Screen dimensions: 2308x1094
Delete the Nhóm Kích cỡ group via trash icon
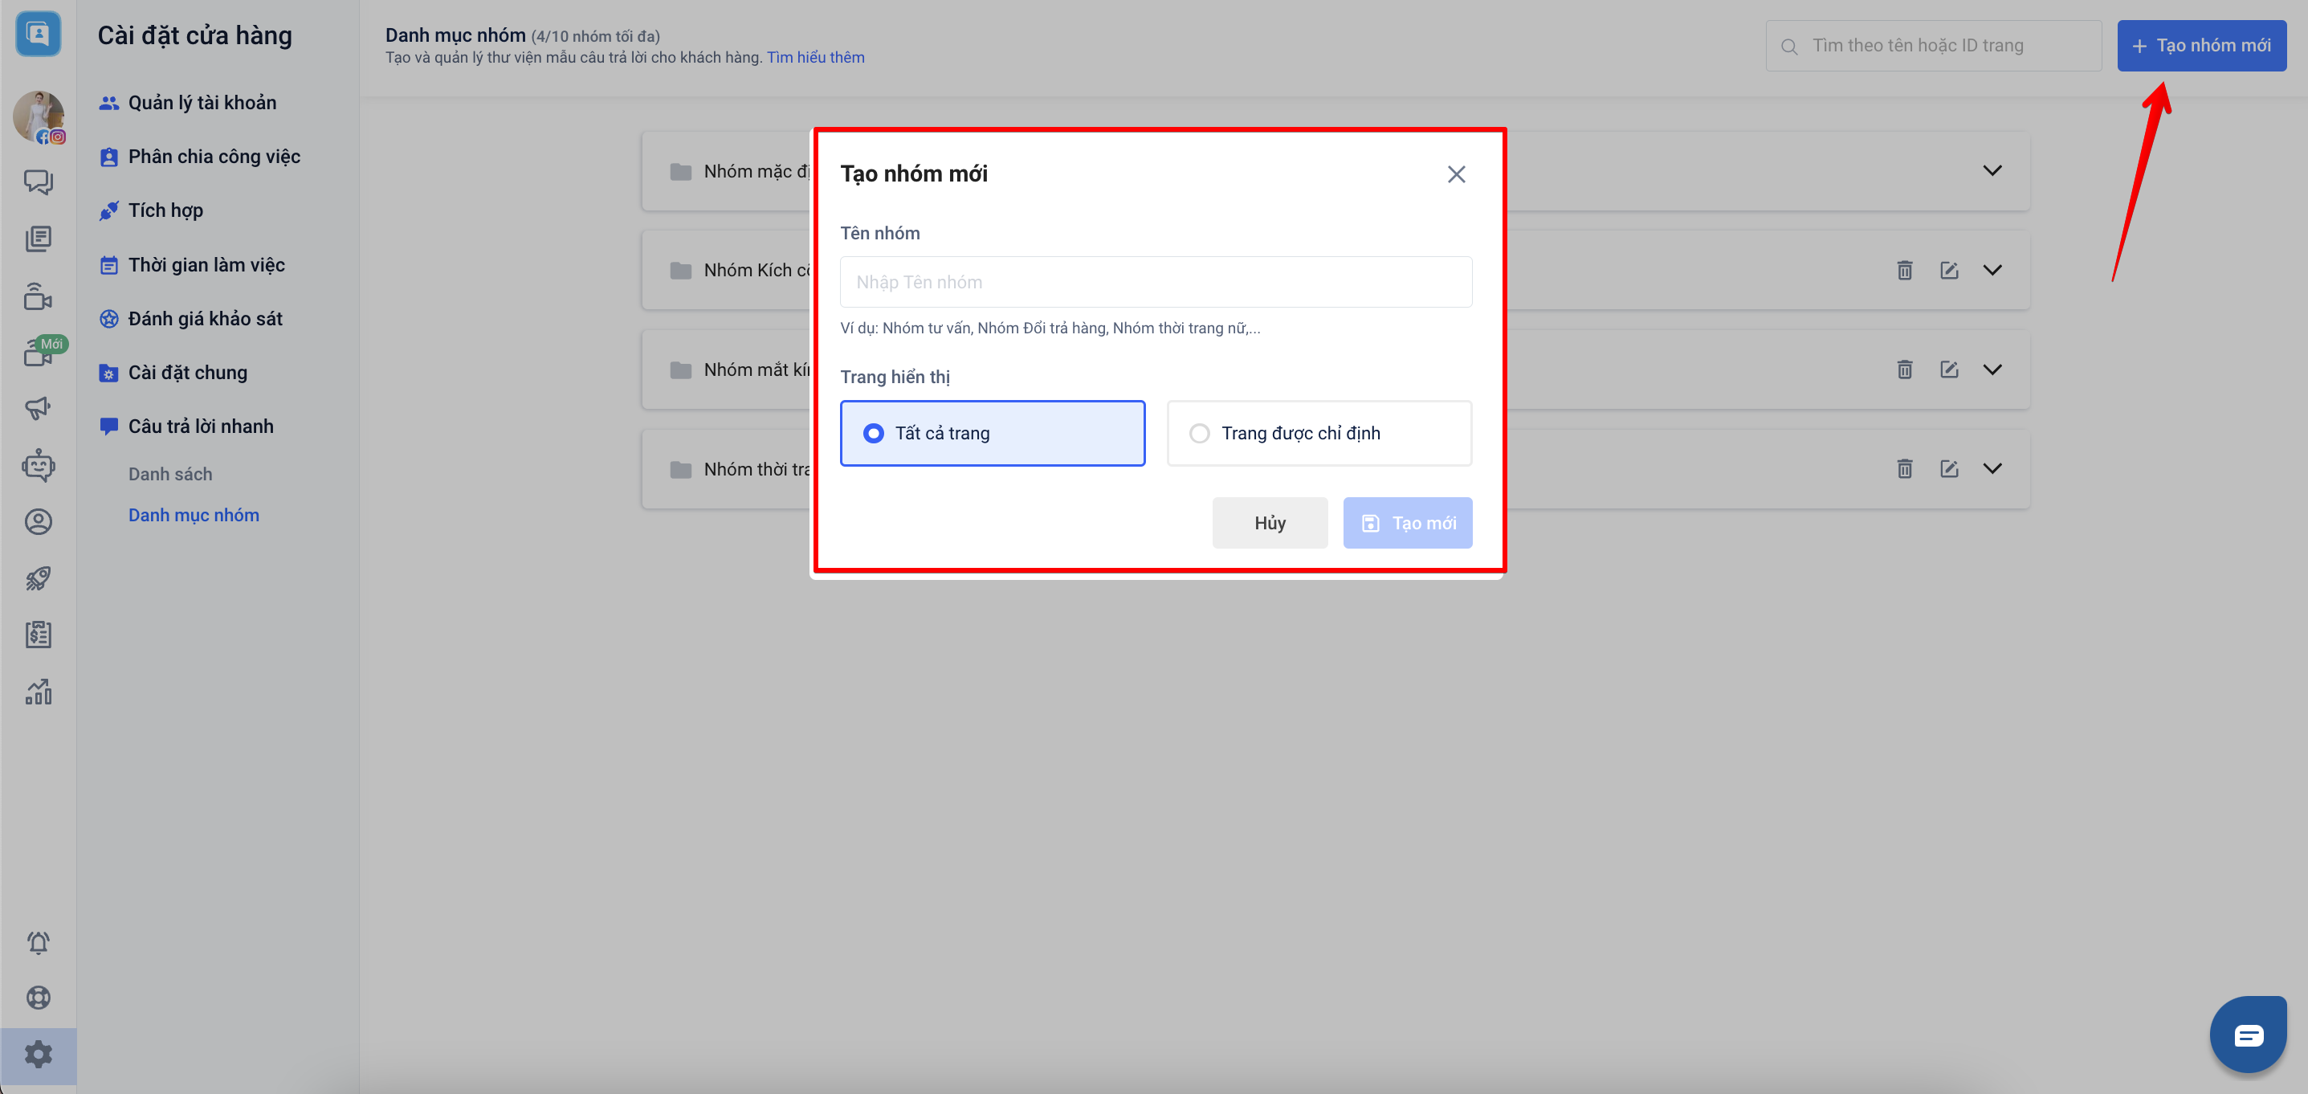pyautogui.click(x=1904, y=270)
